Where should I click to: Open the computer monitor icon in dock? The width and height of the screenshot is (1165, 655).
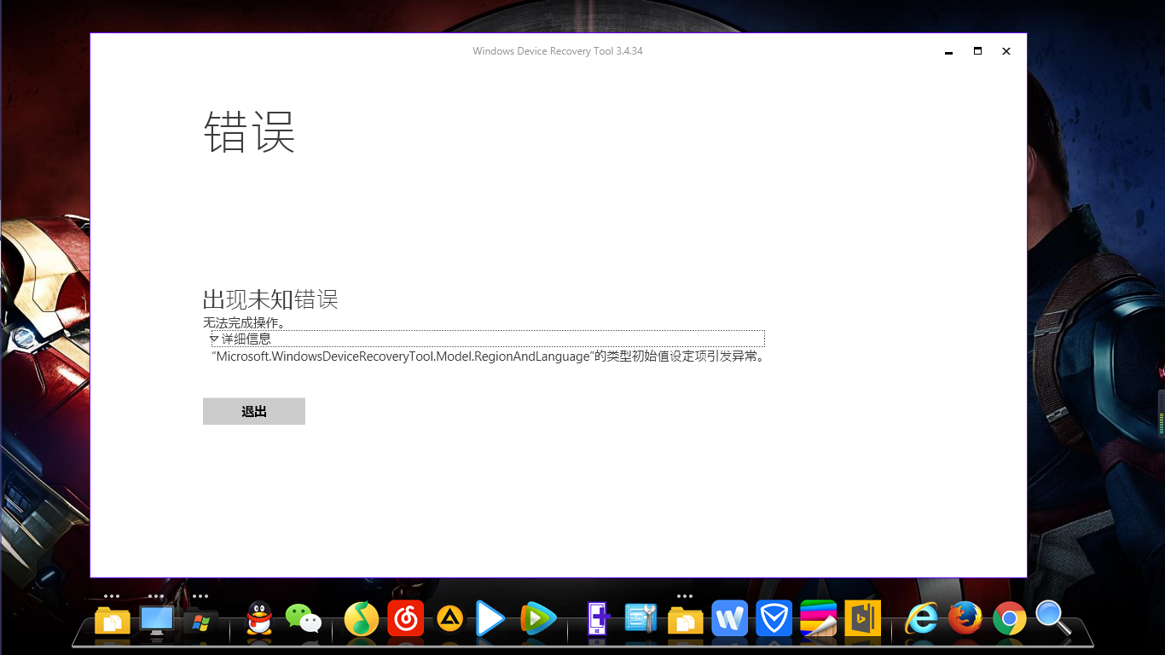click(157, 620)
